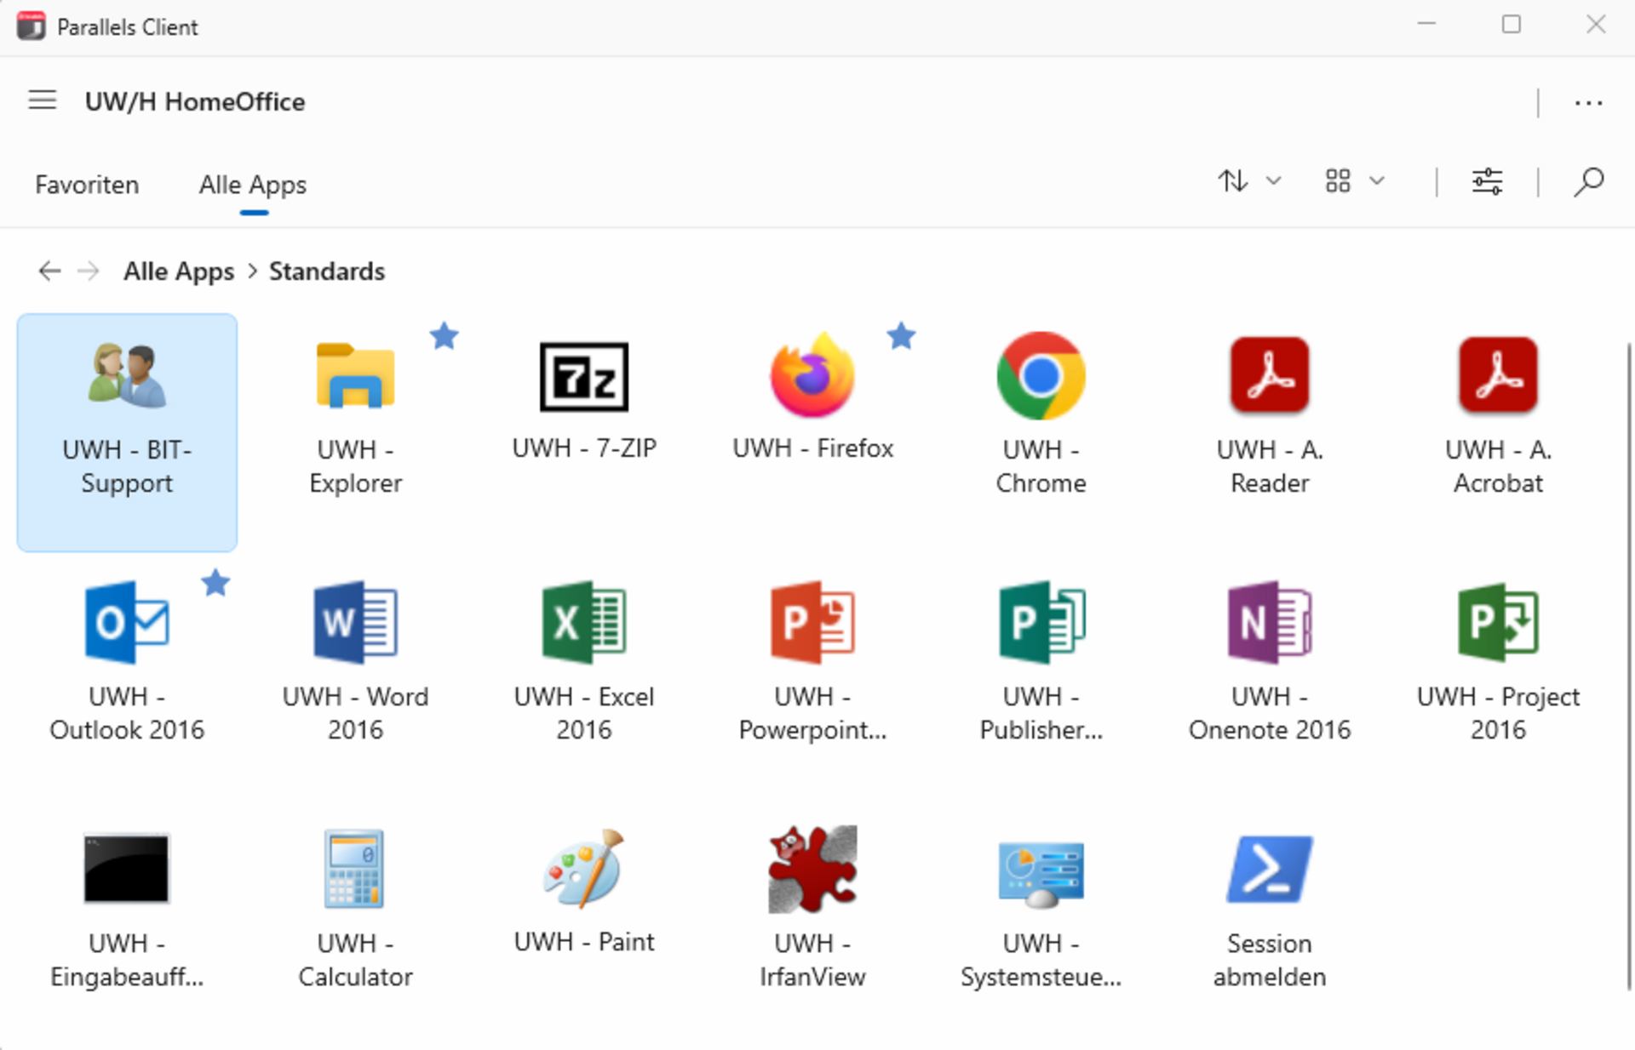The image size is (1635, 1050).
Task: Open the UWH - BIT-Support app
Action: coord(127,432)
